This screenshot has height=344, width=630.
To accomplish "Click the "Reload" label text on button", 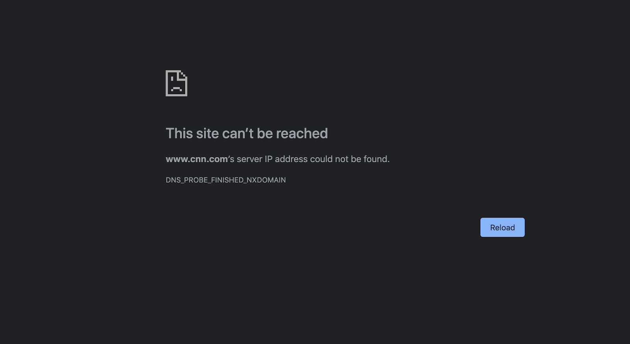I will pyautogui.click(x=502, y=227).
